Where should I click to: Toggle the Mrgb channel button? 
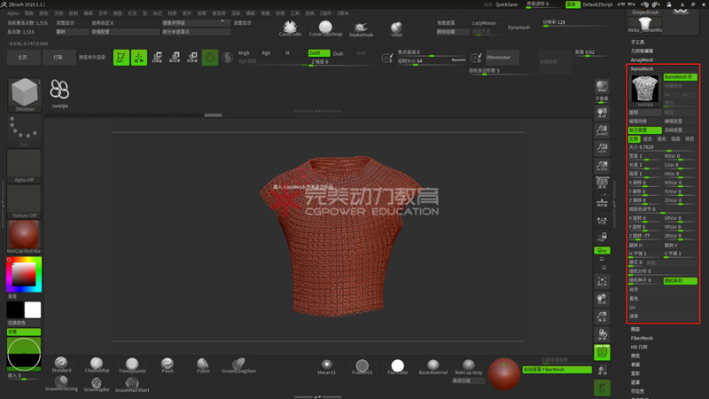click(x=244, y=53)
